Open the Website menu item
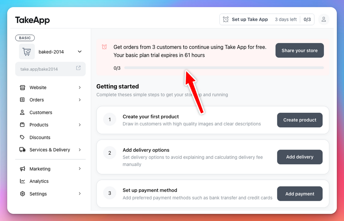 50,88
